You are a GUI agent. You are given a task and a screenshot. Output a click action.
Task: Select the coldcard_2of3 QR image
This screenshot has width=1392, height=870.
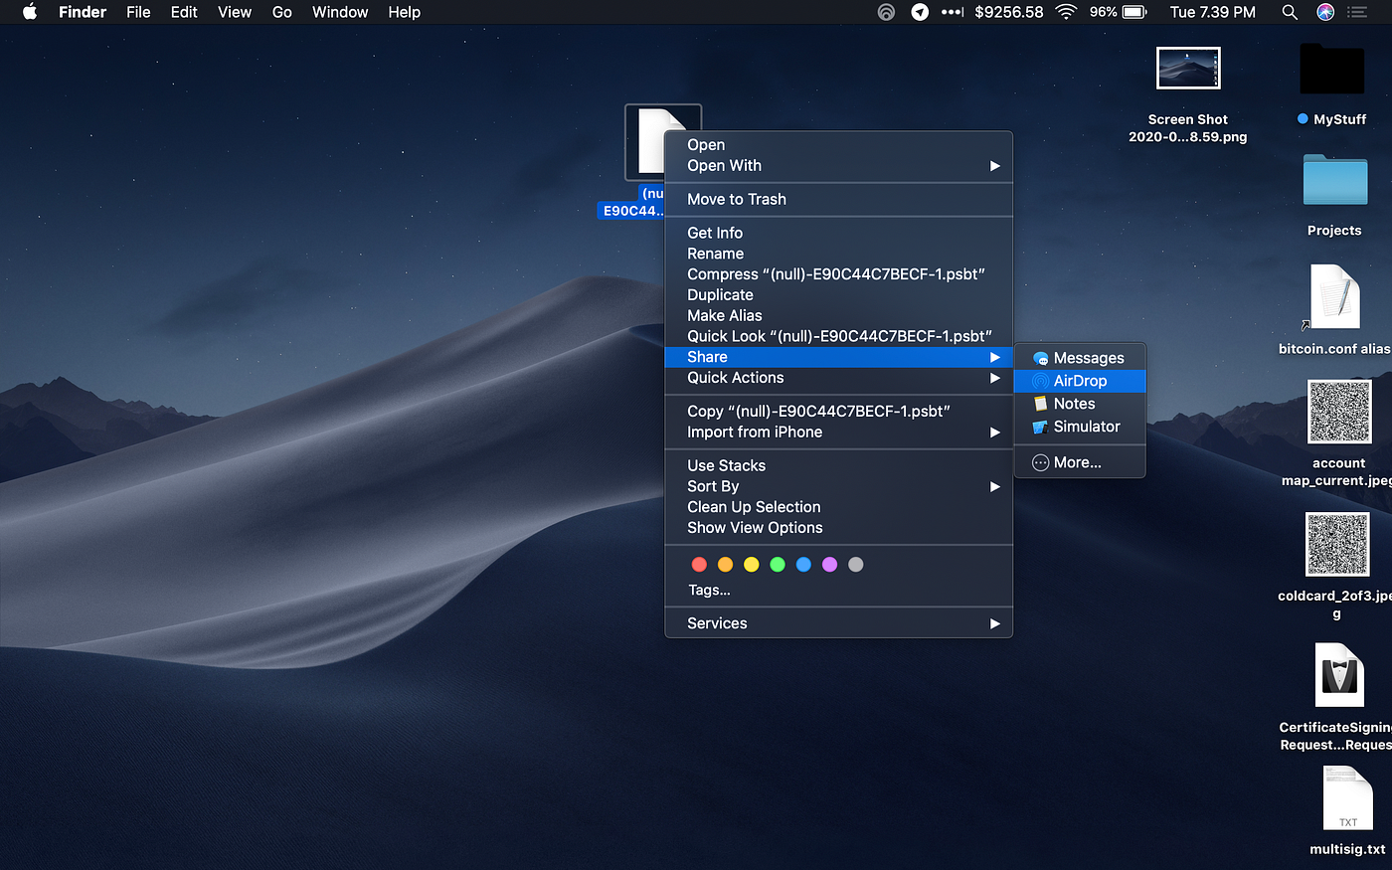[1337, 544]
